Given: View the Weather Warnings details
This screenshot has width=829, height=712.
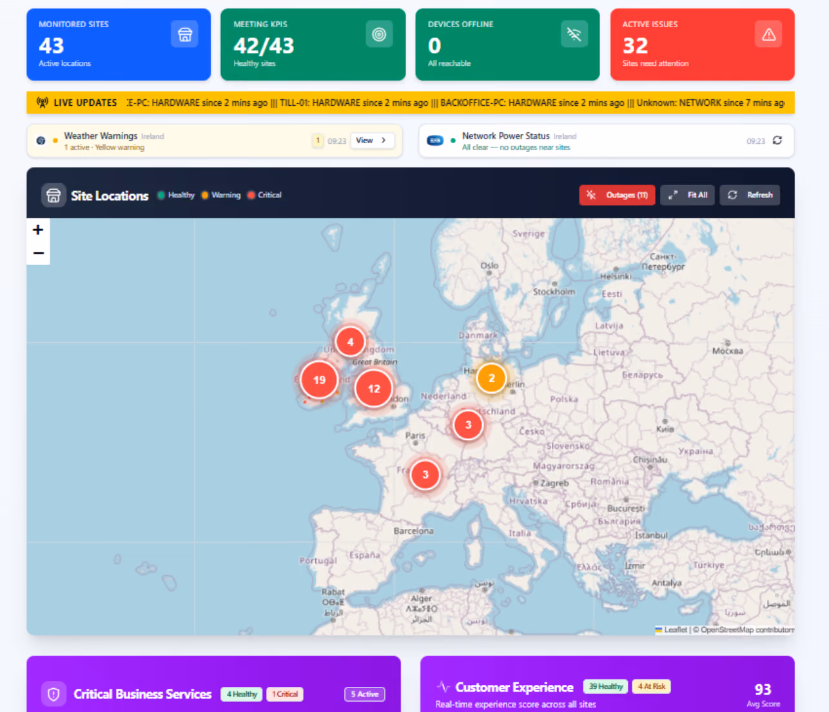Looking at the screenshot, I should 372,141.
